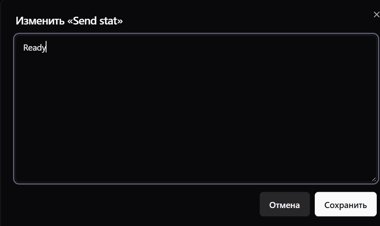Dismiss the dialog with the X icon
Screen dimensions: 380x226
click(x=376, y=15)
